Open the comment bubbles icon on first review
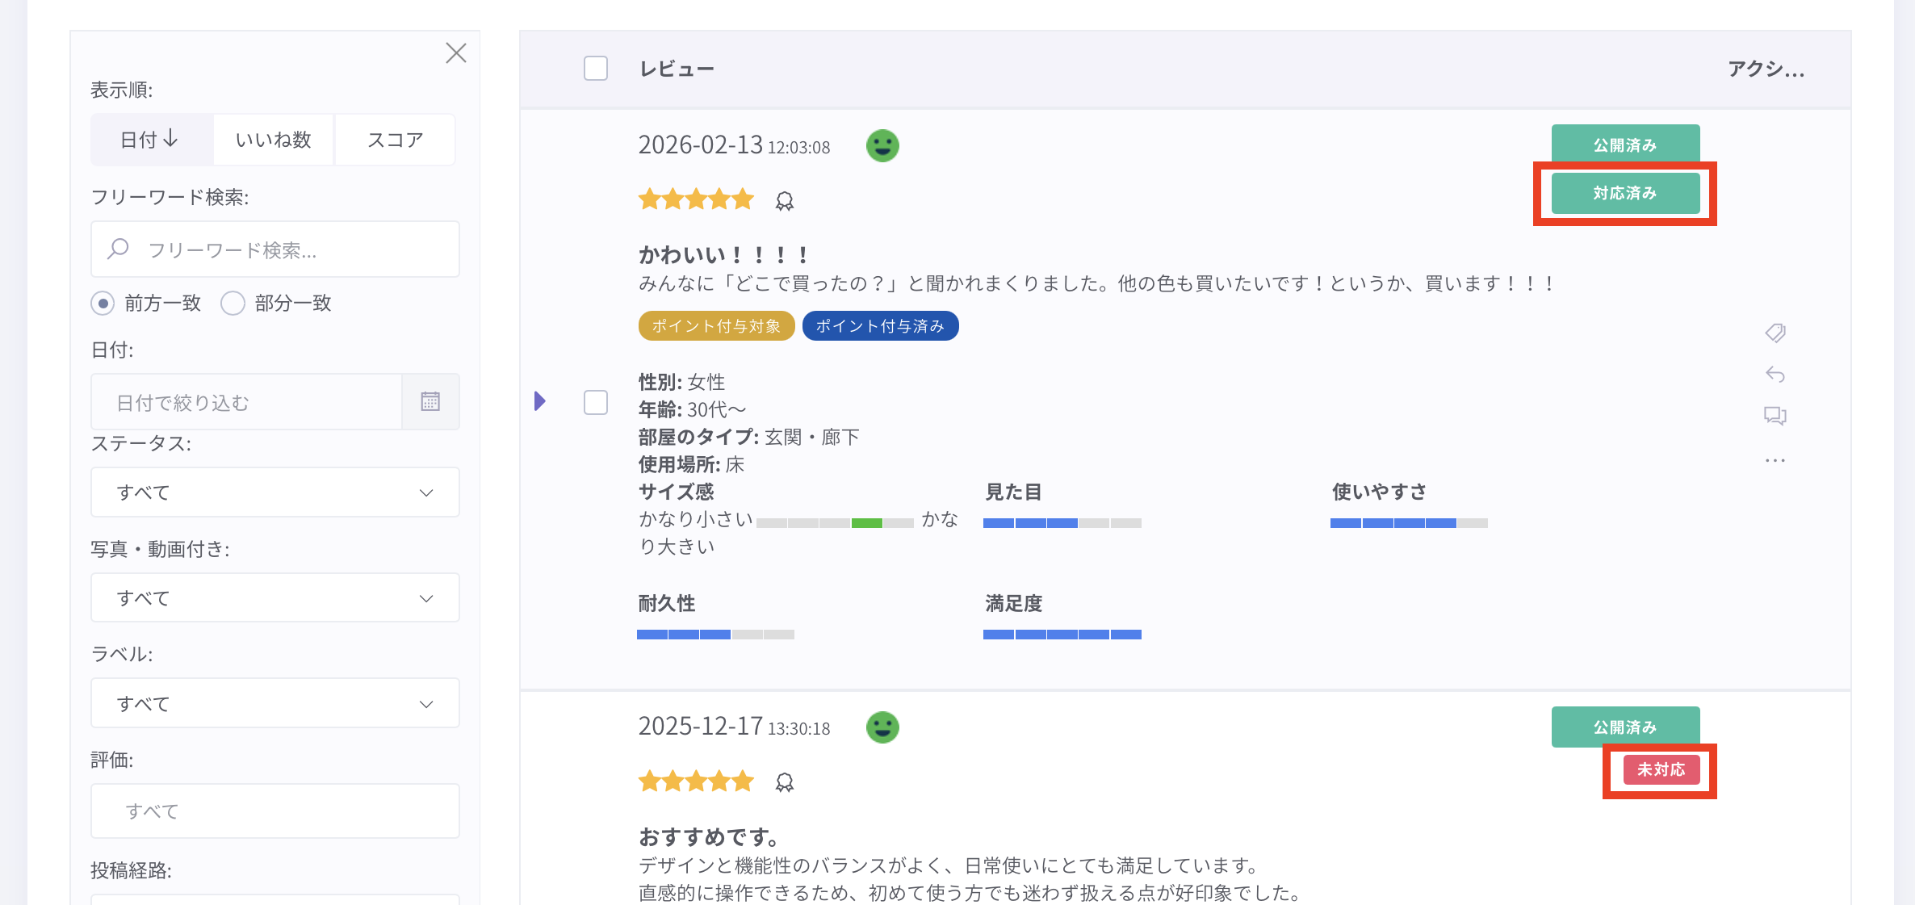This screenshot has width=1915, height=905. click(1775, 416)
